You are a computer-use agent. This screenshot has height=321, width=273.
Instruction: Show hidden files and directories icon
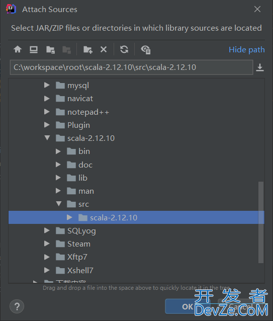click(x=146, y=50)
